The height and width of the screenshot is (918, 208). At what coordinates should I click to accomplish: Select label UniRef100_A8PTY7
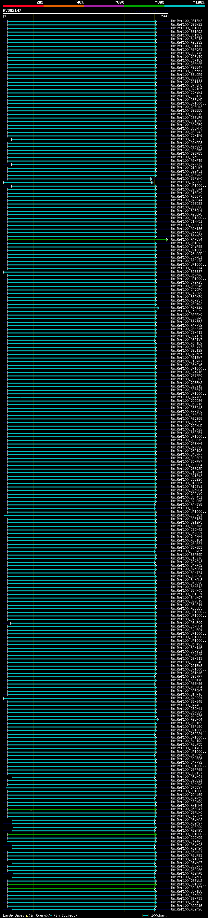[x=187, y=340]
